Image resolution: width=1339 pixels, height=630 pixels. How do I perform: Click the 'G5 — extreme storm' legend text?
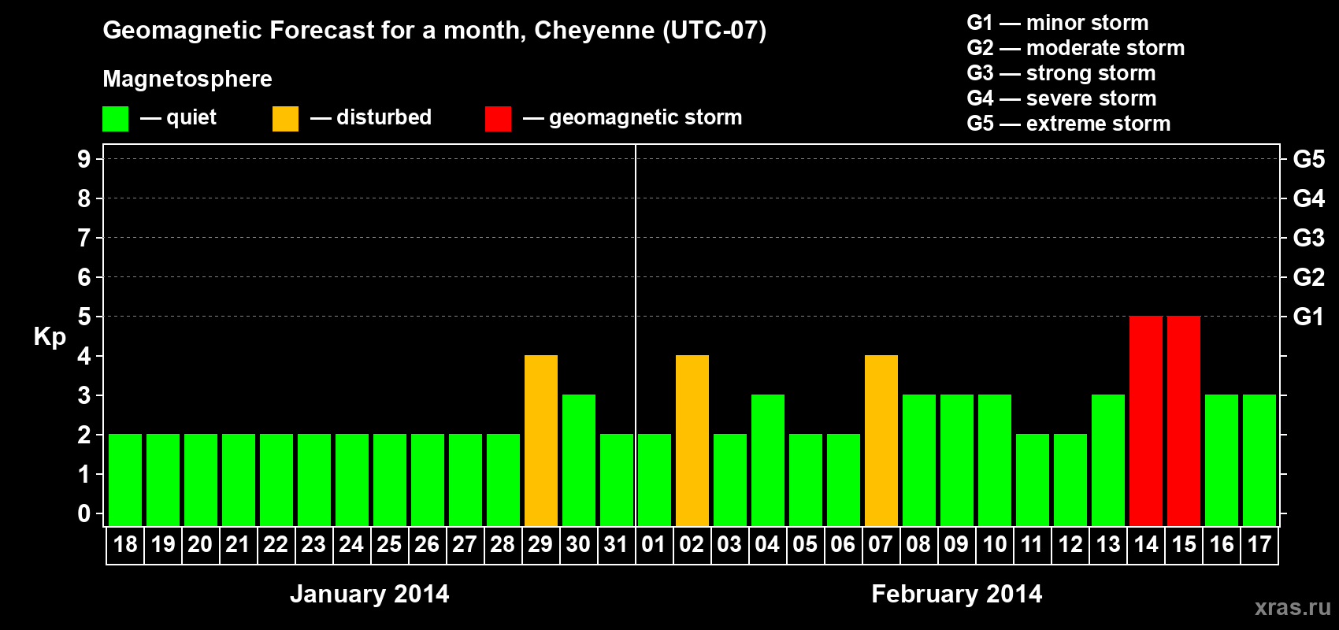tap(1069, 124)
